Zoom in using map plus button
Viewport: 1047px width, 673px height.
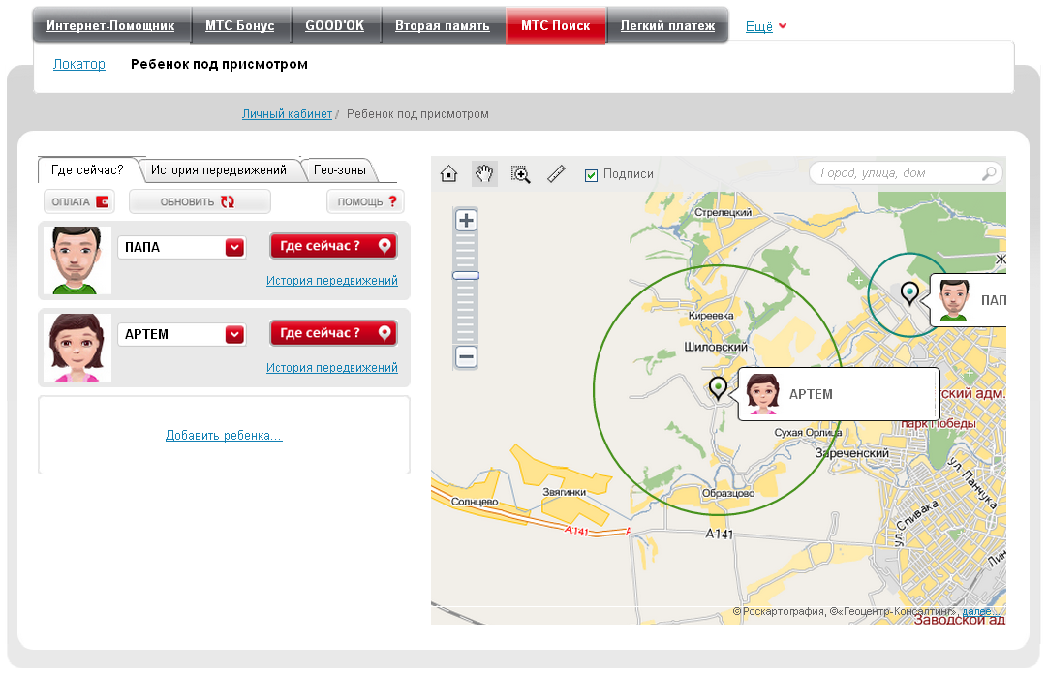pos(467,221)
